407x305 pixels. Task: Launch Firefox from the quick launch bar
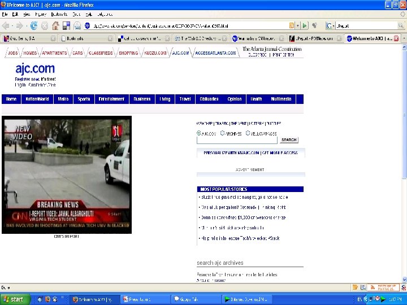pyautogui.click(x=47, y=299)
